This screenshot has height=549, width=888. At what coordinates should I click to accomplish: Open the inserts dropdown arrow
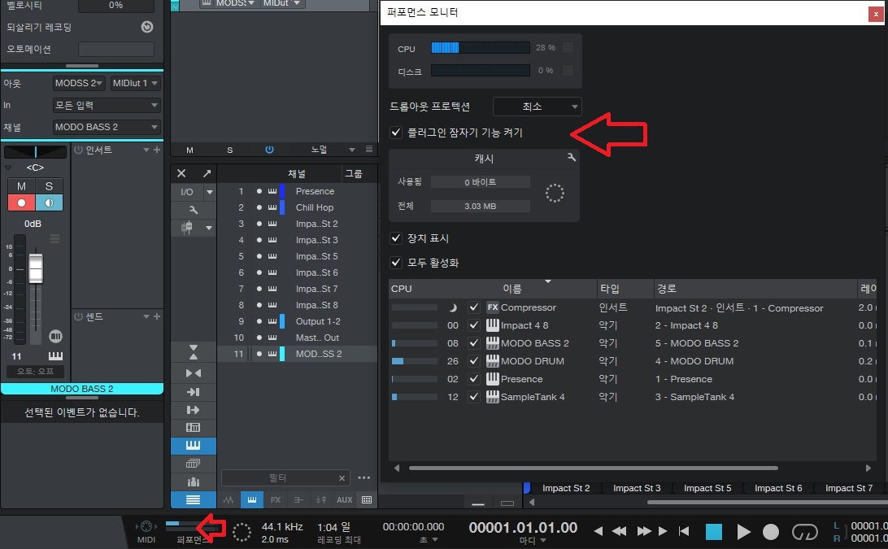[x=146, y=150]
